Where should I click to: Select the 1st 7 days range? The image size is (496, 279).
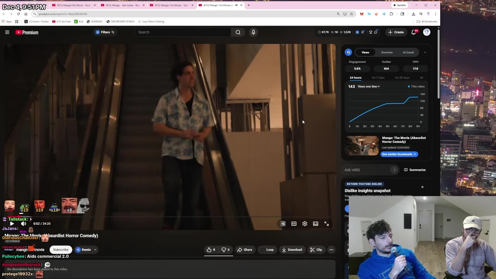[378, 77]
